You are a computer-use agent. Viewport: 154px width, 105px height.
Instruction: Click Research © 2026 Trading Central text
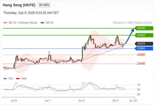132,23
